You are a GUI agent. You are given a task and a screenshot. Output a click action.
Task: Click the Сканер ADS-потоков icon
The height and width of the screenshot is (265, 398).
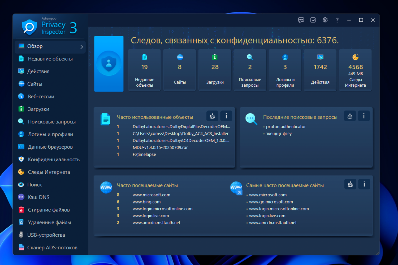pos(21,248)
